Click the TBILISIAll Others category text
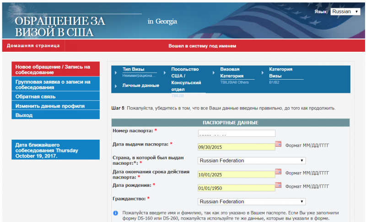Image resolution: width=366 pixels, height=222 pixels. click(x=234, y=82)
